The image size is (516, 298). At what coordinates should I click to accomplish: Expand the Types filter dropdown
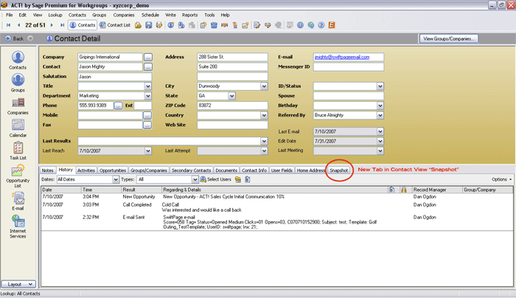point(195,179)
